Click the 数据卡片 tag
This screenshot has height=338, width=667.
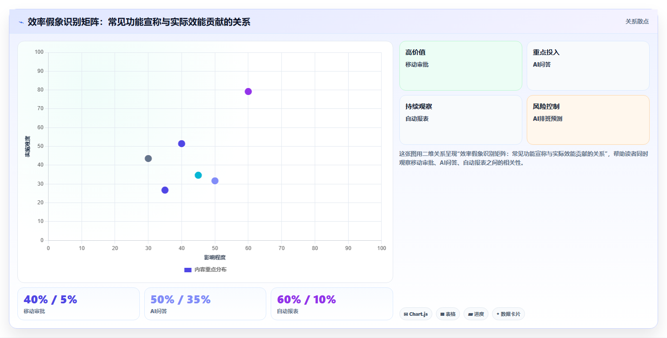[508, 314]
